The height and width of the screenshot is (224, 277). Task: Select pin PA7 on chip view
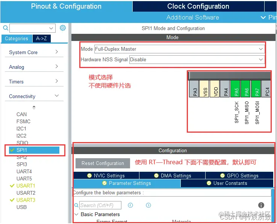pyautogui.click(x=256, y=89)
